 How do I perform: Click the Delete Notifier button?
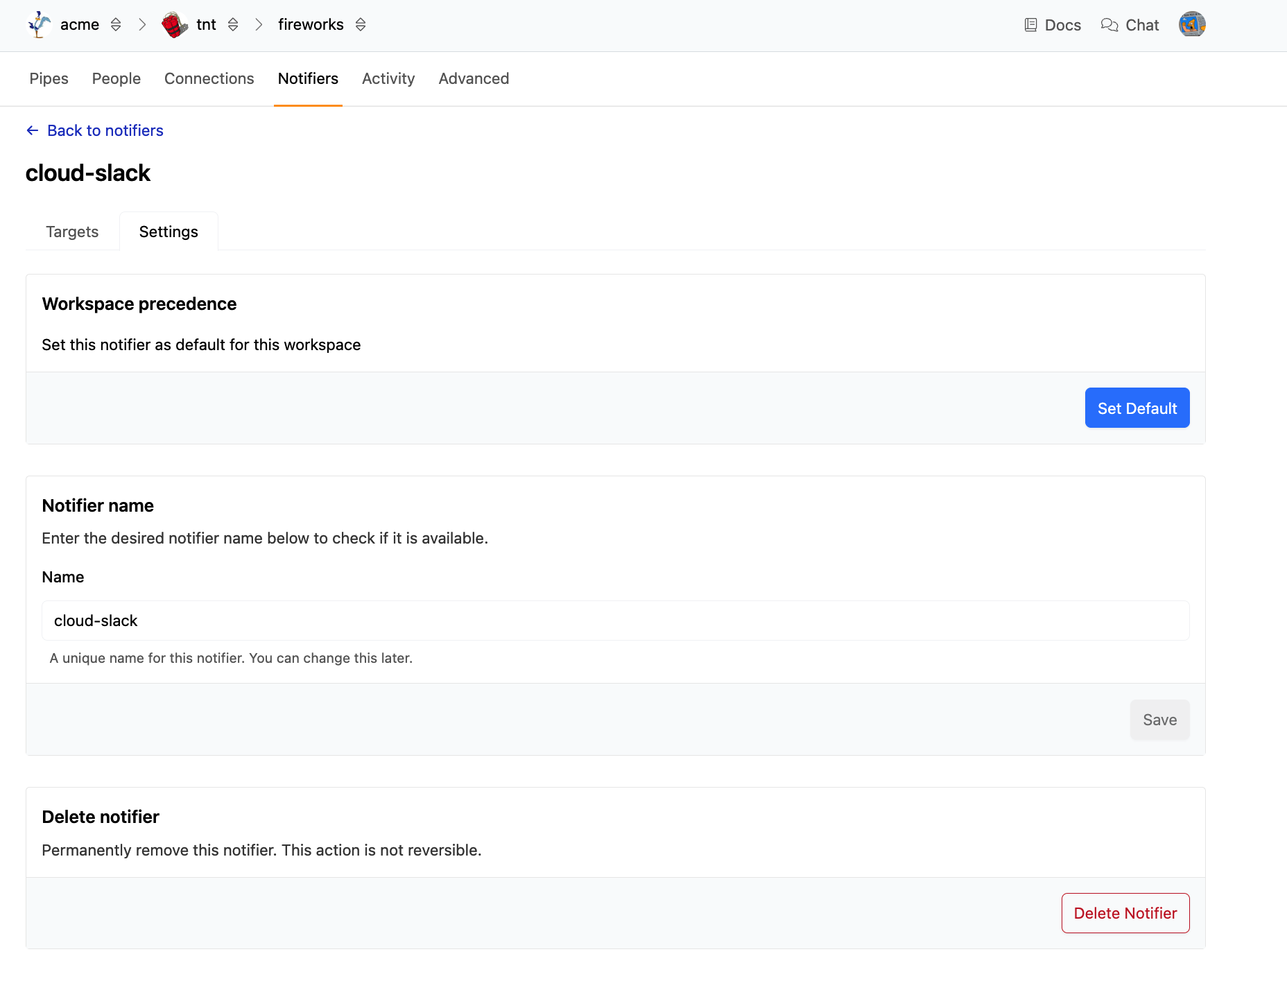1125,913
